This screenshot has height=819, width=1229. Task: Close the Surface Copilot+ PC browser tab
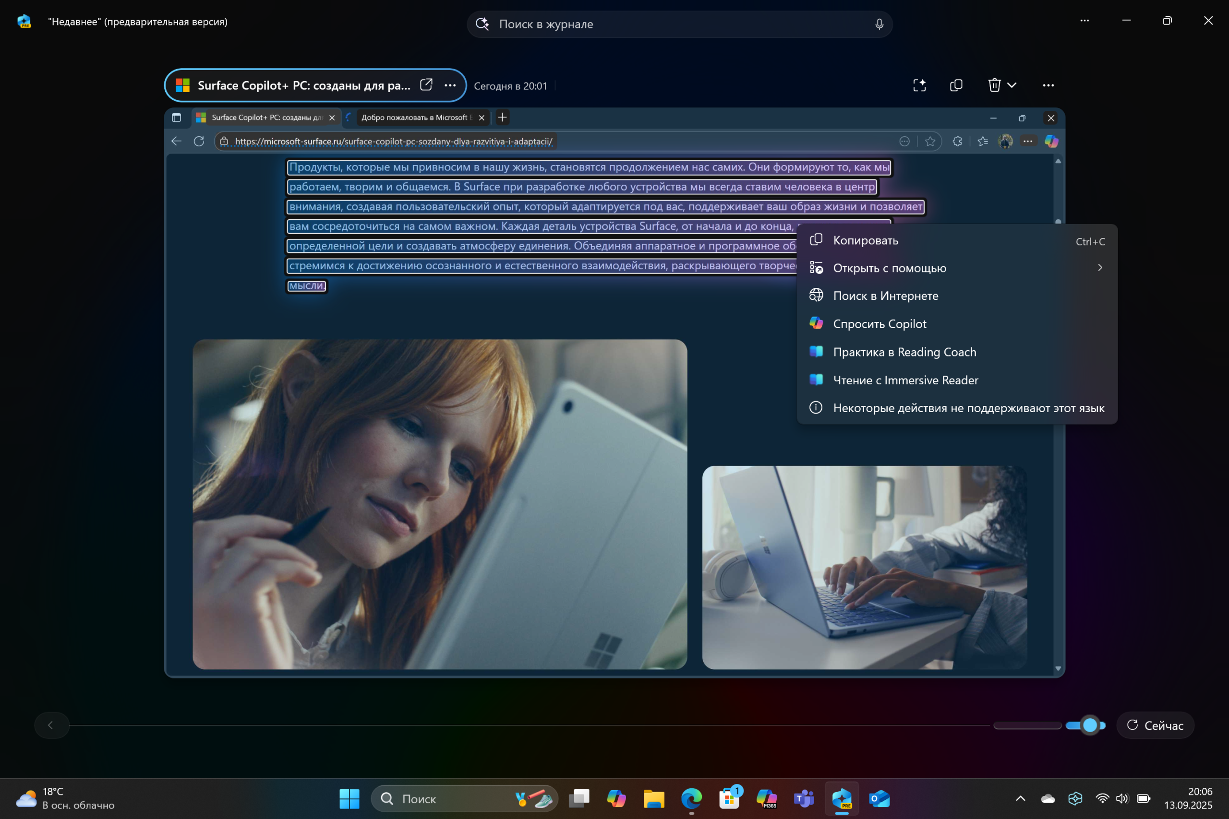[332, 118]
